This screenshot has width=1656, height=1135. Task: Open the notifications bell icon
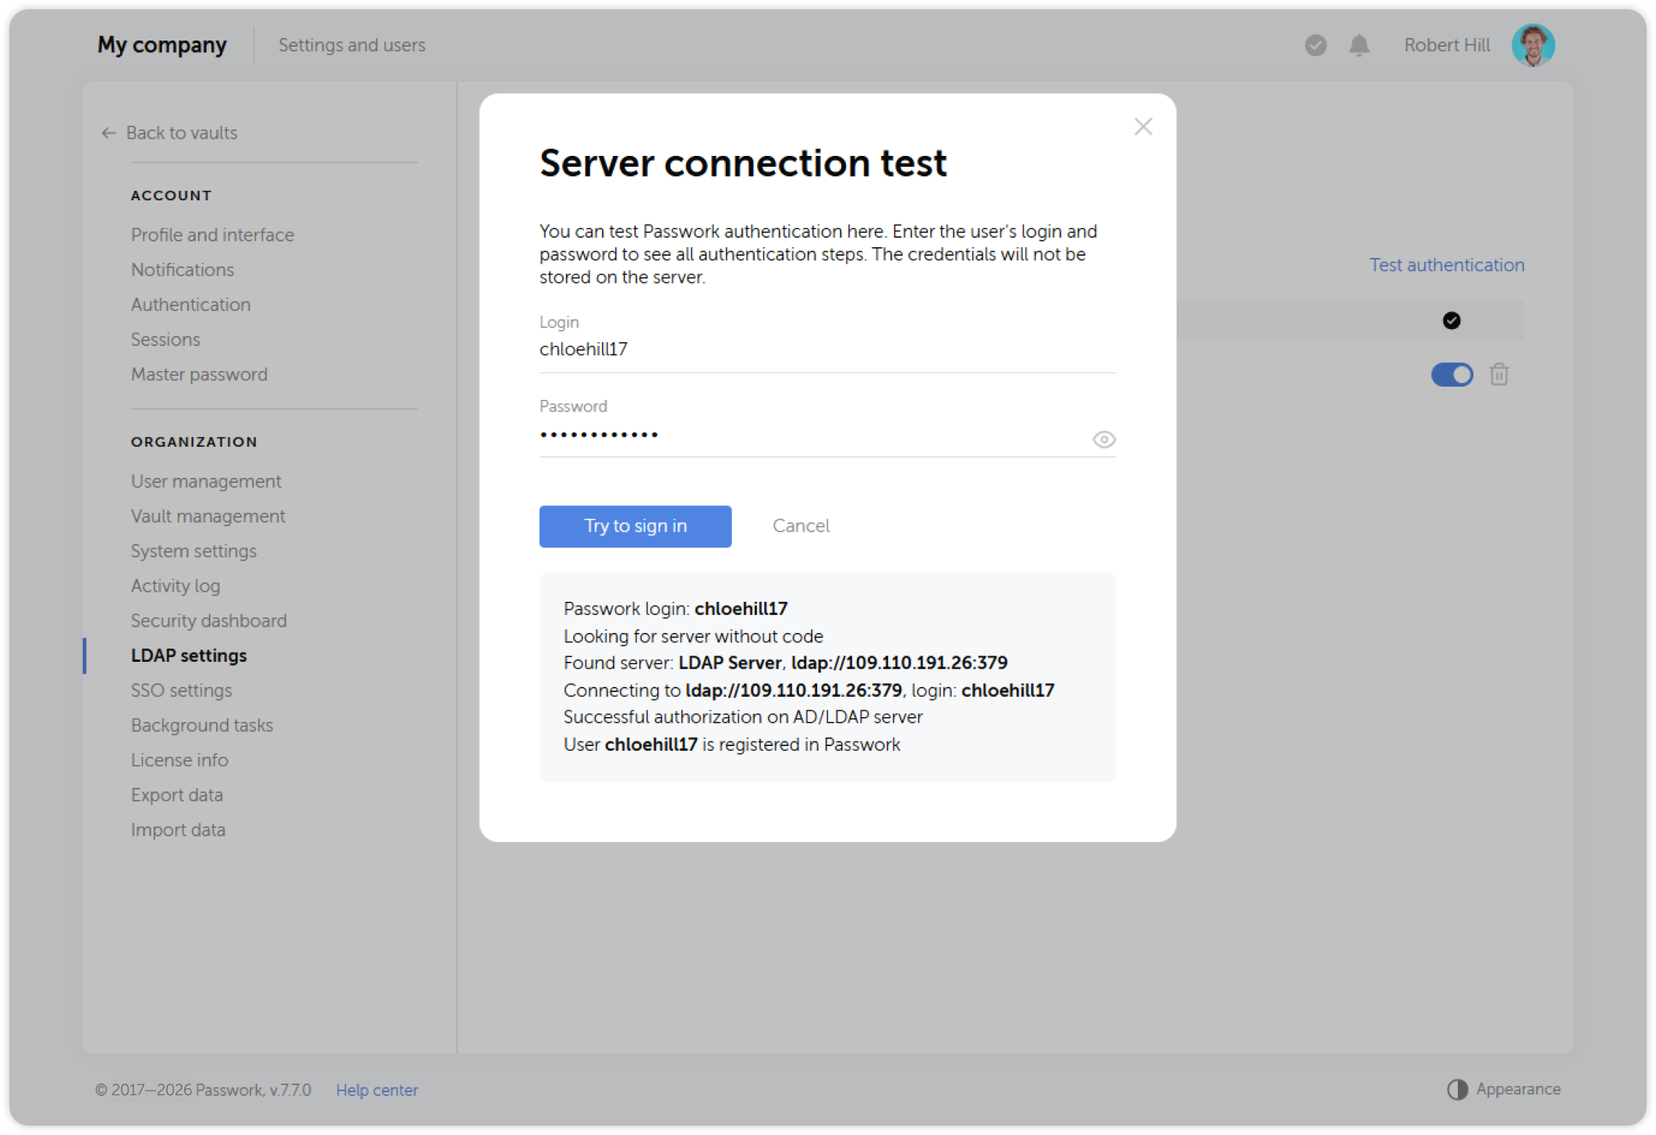tap(1359, 45)
